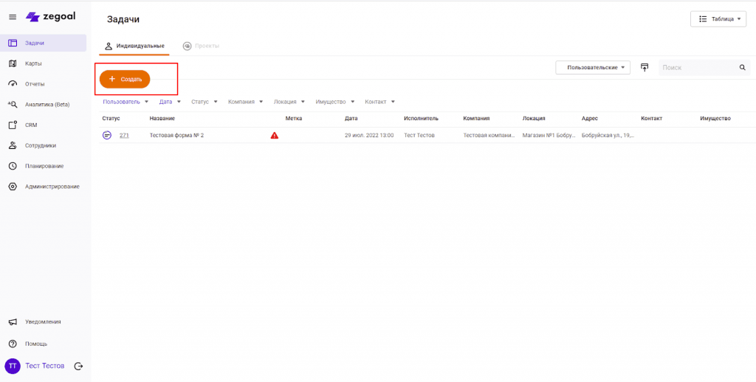Expand the Статус filter dropdown
This screenshot has height=382, width=756.
205,102
